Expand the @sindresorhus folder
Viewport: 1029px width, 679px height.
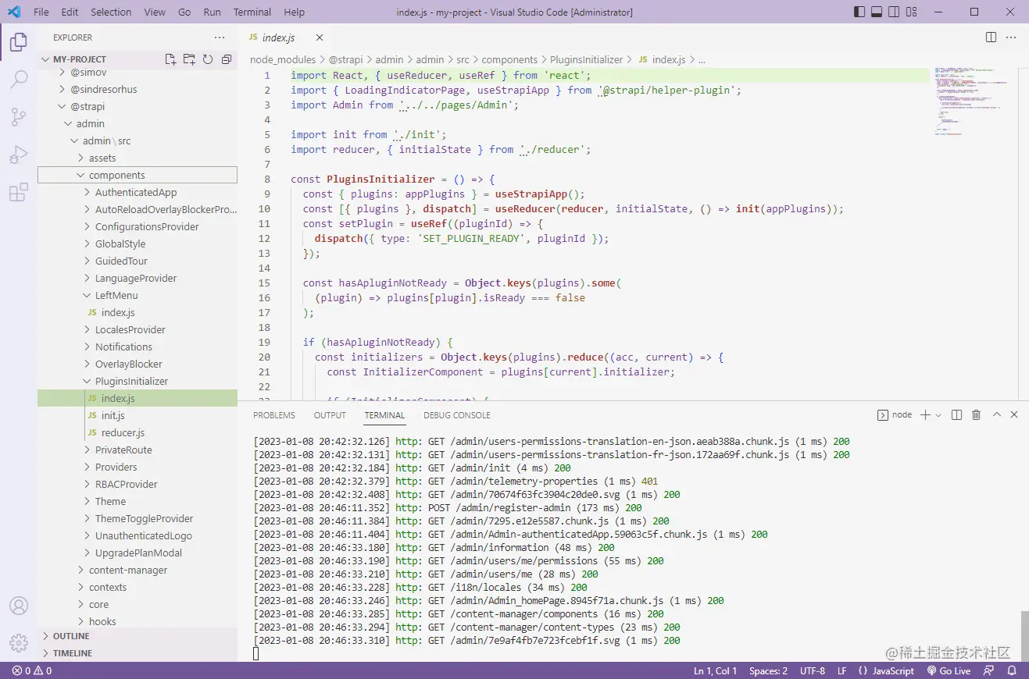coord(138,89)
